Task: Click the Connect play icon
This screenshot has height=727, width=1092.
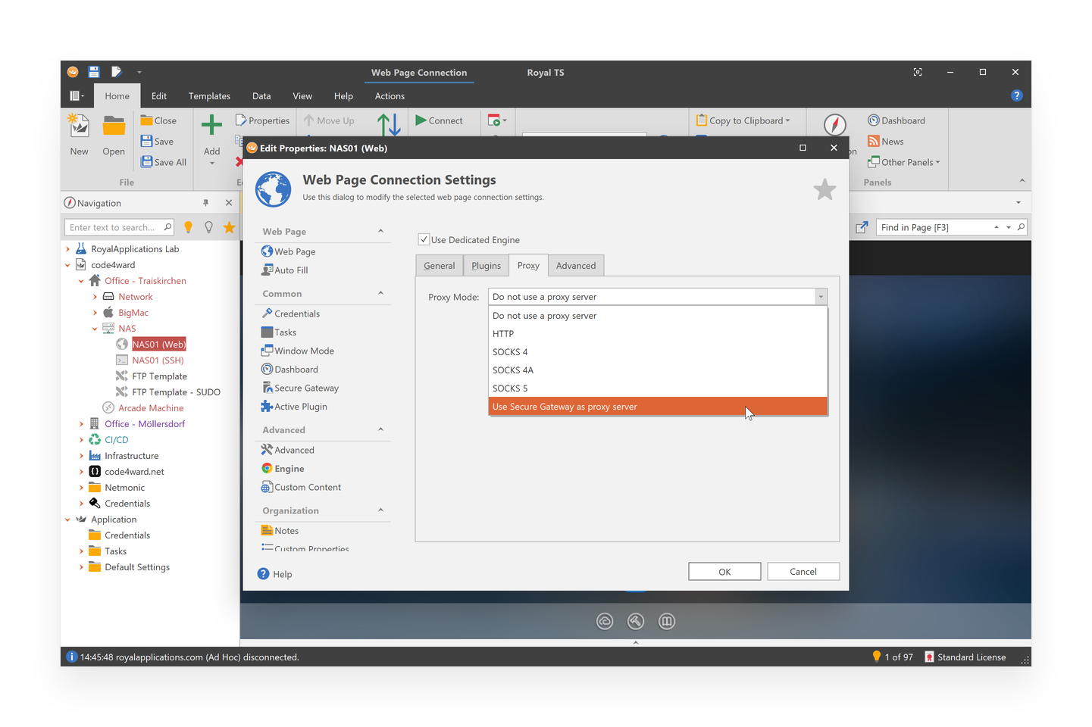Action: click(x=421, y=120)
